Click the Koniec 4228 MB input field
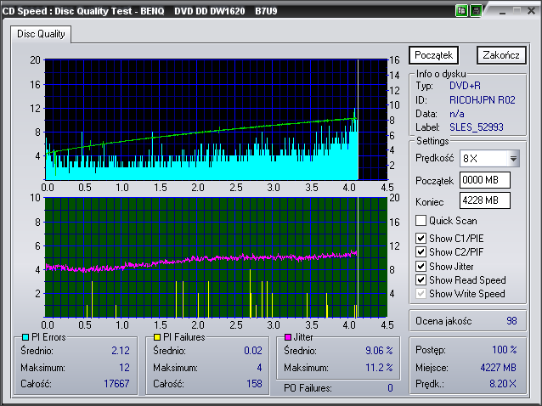The width and height of the screenshot is (542, 406). (484, 200)
